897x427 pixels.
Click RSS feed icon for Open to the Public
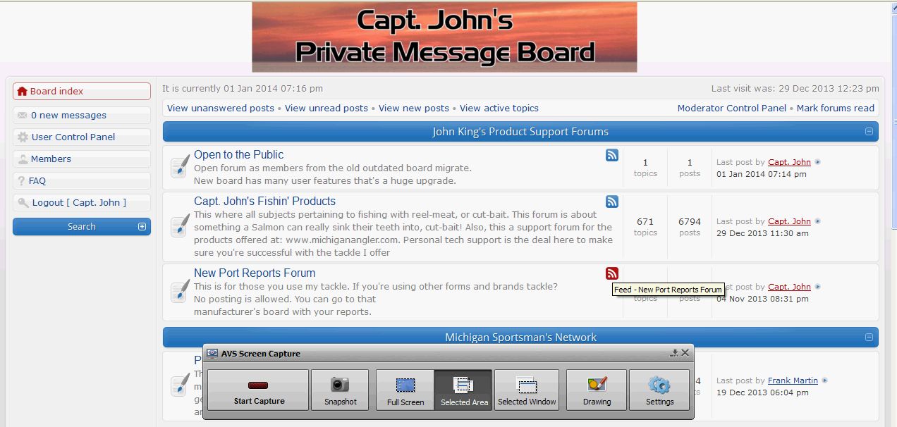point(611,156)
